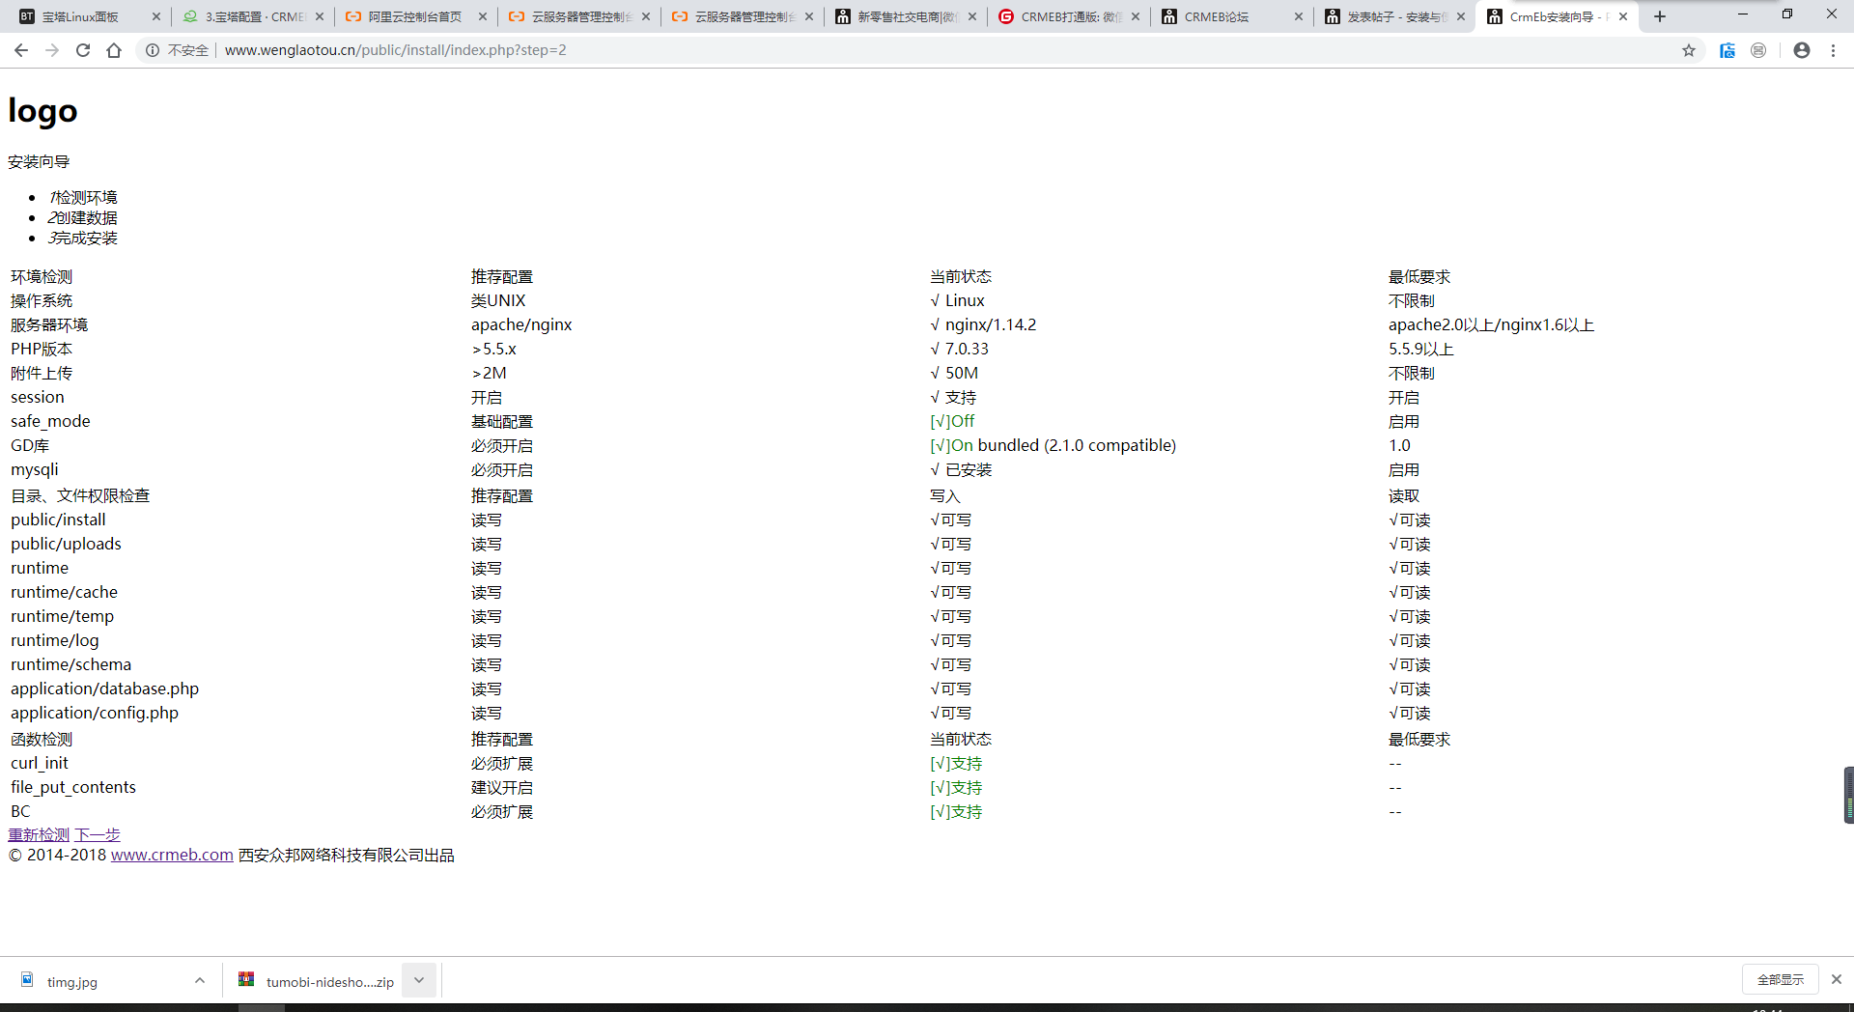Grab the page vertical scrollbar thumb
1854x1012 pixels.
click(x=1848, y=795)
